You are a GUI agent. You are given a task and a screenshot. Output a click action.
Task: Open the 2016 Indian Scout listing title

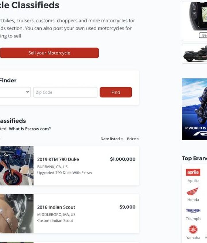click(56, 207)
